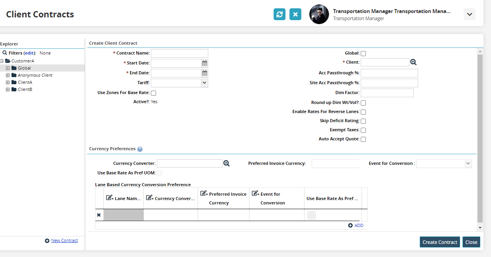Enable Rates For Reverse Lanes checkbox
Image resolution: width=491 pixels, height=257 pixels.
pyautogui.click(x=363, y=112)
